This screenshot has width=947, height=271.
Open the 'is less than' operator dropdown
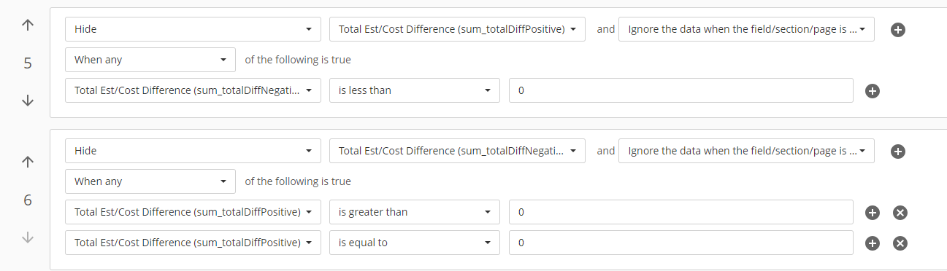tap(415, 90)
